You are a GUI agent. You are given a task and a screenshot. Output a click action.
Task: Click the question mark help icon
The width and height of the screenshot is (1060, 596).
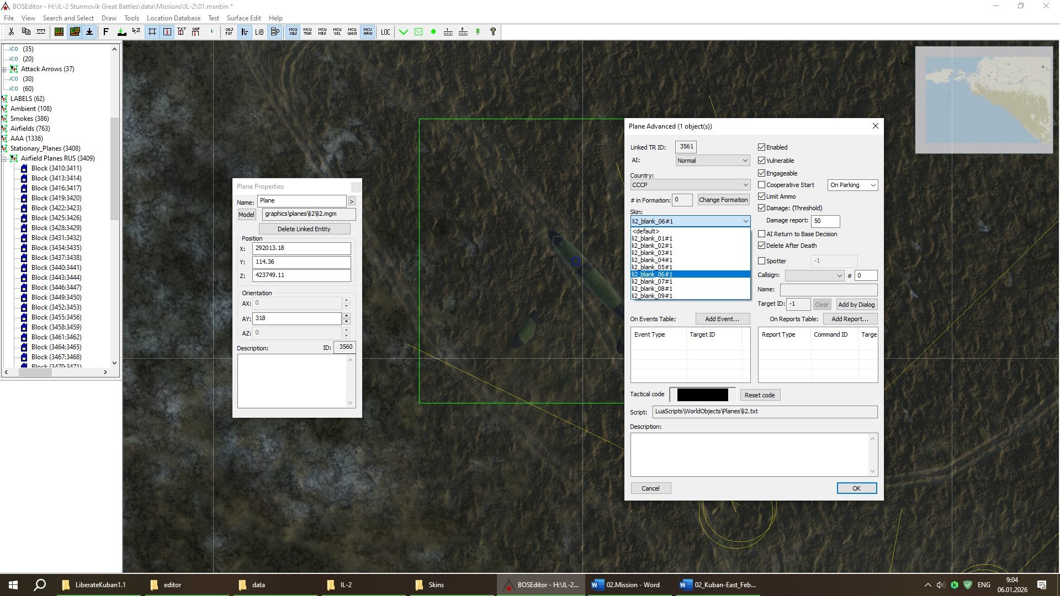493,32
